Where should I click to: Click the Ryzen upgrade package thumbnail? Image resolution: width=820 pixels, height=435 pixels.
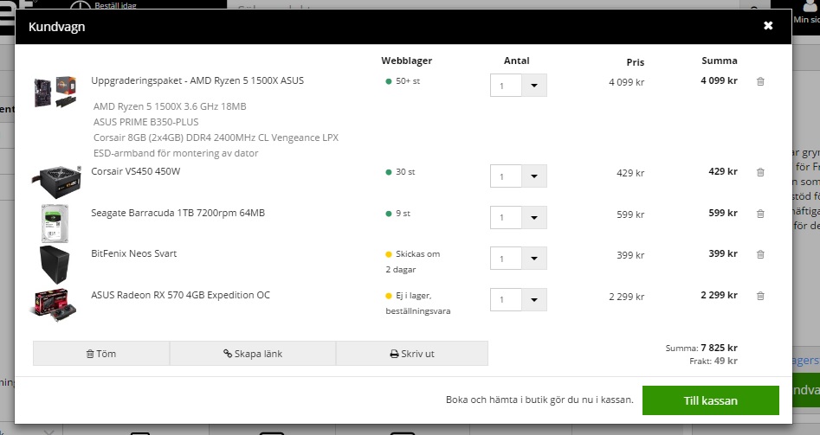point(55,92)
